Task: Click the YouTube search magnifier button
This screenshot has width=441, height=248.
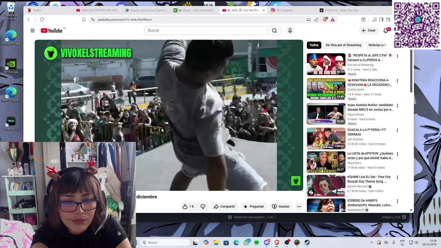Action: [x=274, y=31]
